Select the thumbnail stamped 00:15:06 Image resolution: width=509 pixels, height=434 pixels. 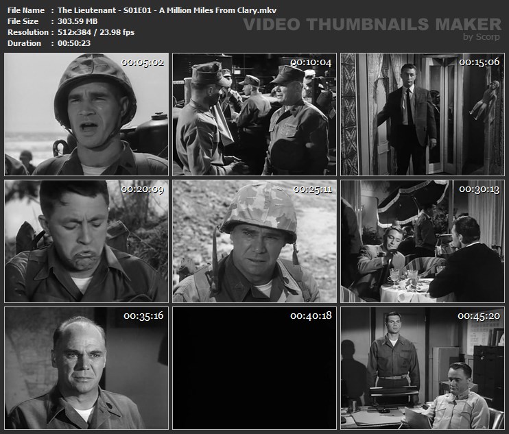coord(423,114)
